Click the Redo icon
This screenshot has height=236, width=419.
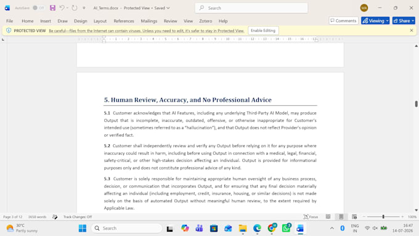[x=75, y=8]
